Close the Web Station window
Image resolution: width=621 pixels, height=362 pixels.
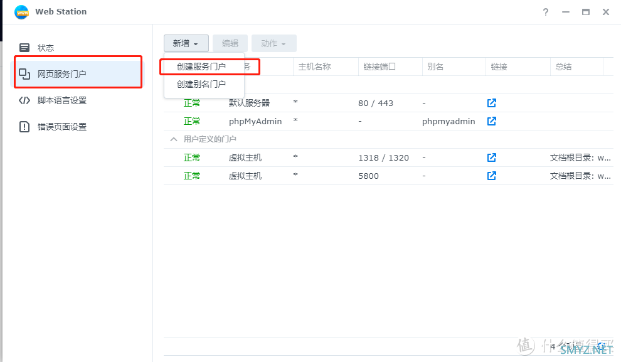[606, 13]
